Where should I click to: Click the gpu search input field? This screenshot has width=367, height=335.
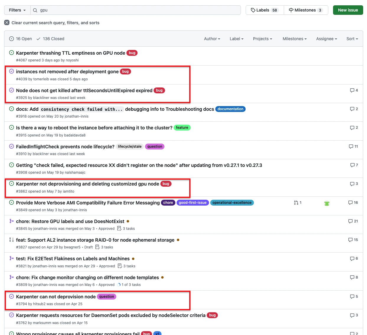coord(136,10)
